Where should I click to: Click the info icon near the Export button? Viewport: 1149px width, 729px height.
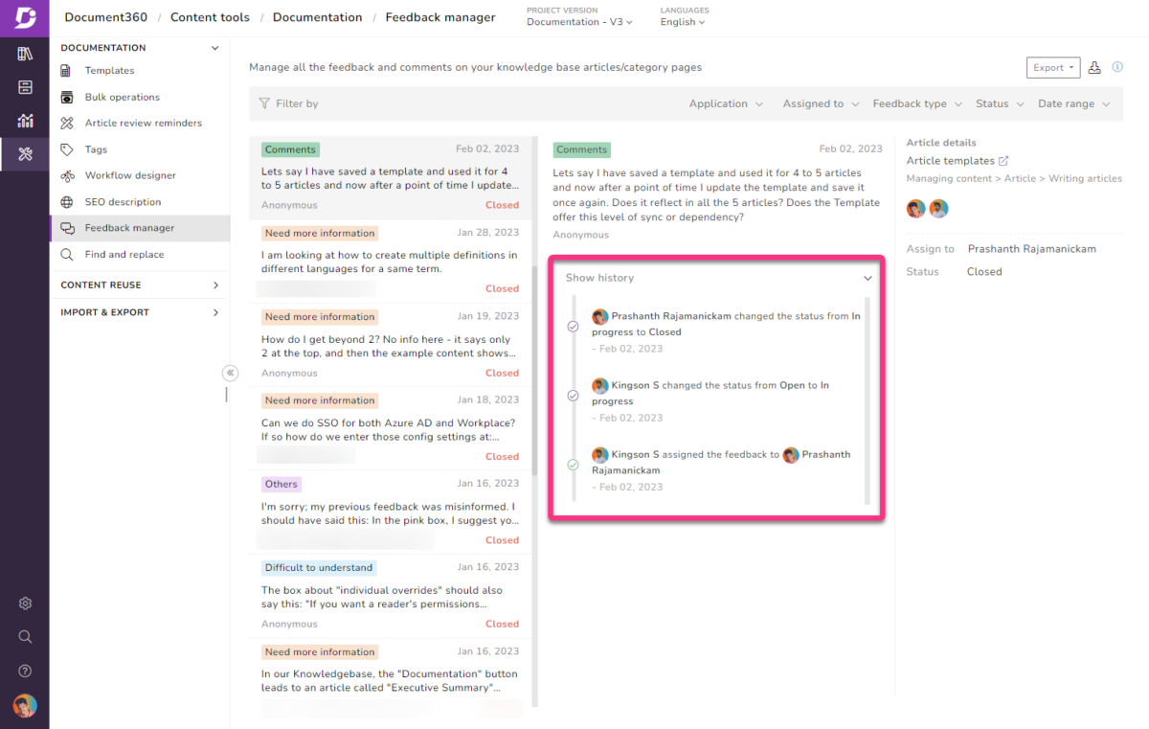(x=1117, y=67)
